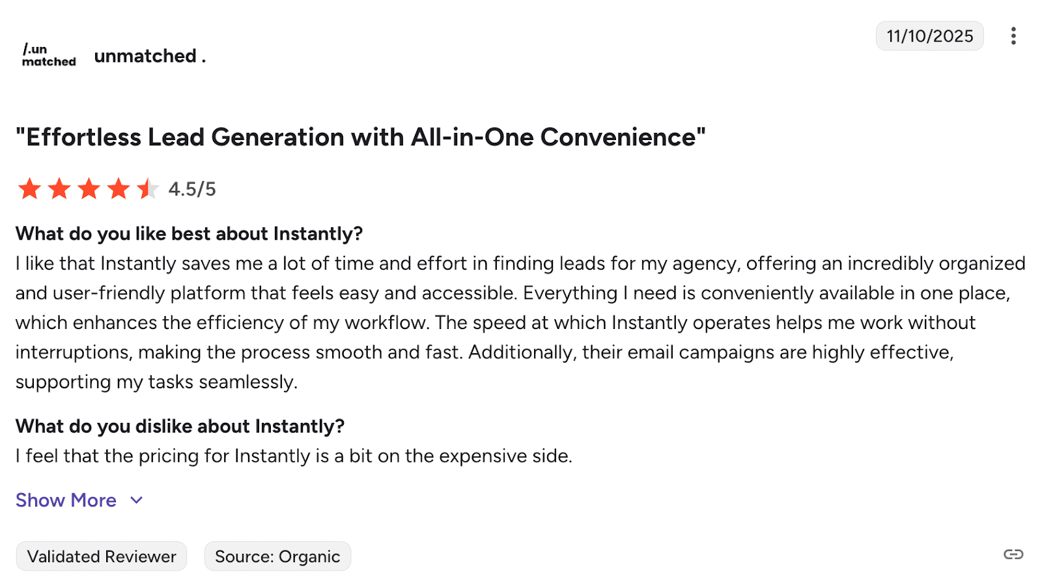The height and width of the screenshot is (587, 1042).
Task: Click the second rating star
Action: (x=59, y=189)
